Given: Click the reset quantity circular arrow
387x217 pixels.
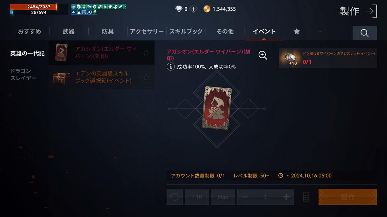Looking at the screenshot, I should click(175, 197).
